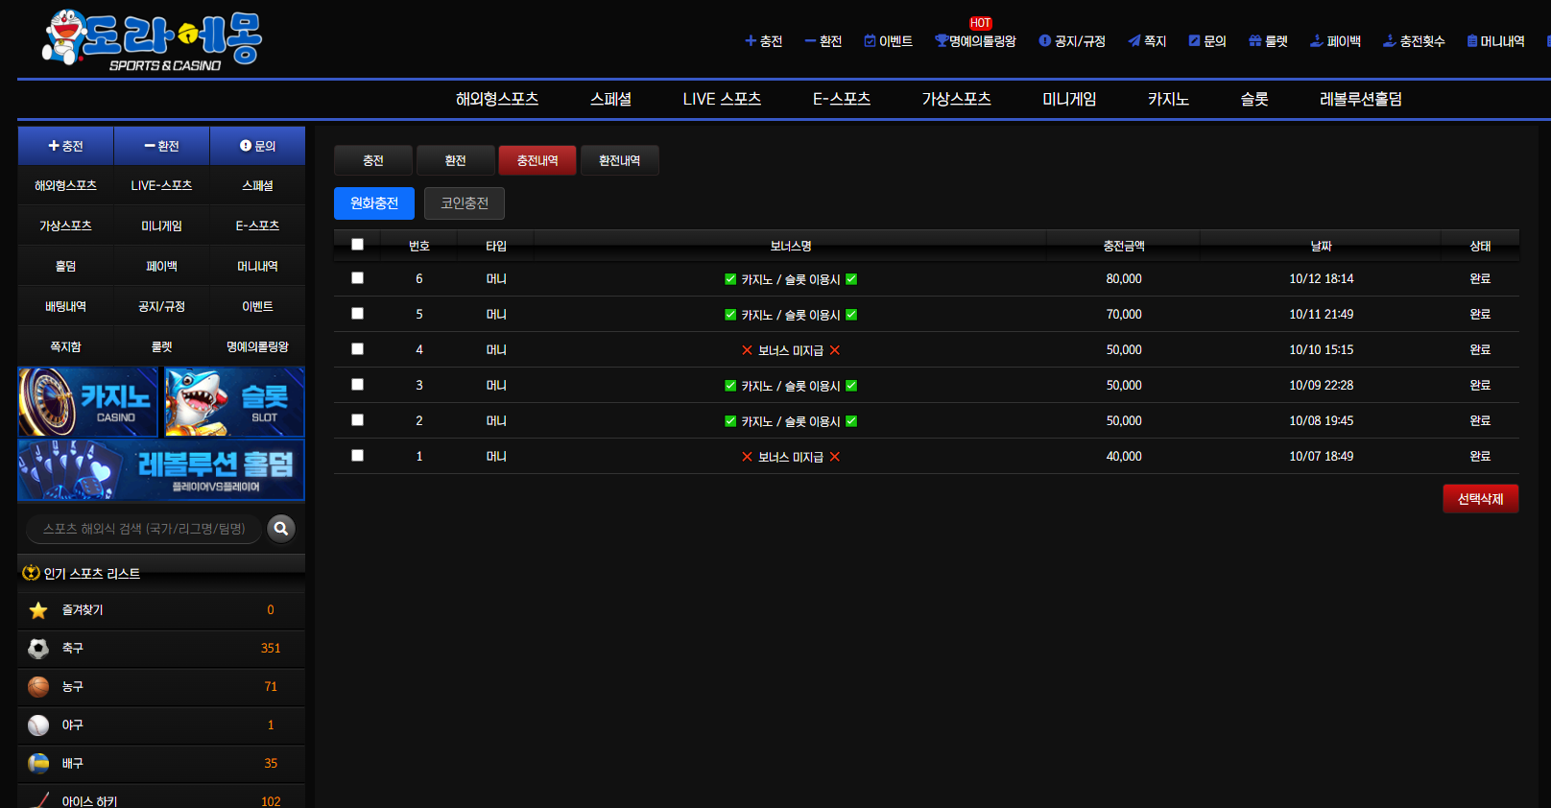Open the 레볼루션 홀덤 banner
The width and height of the screenshot is (1551, 808).
point(161,470)
